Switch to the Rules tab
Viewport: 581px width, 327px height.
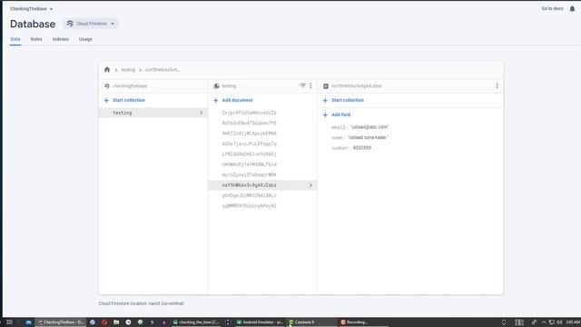point(36,39)
